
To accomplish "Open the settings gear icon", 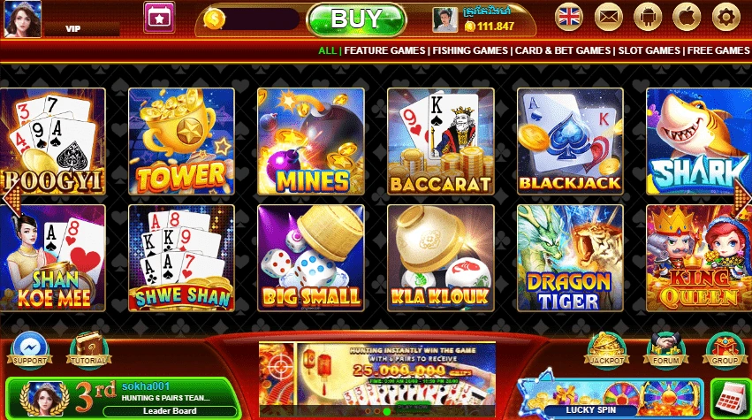I will coord(726,18).
